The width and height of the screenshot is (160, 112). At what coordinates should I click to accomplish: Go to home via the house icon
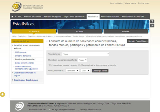tap(12, 17)
